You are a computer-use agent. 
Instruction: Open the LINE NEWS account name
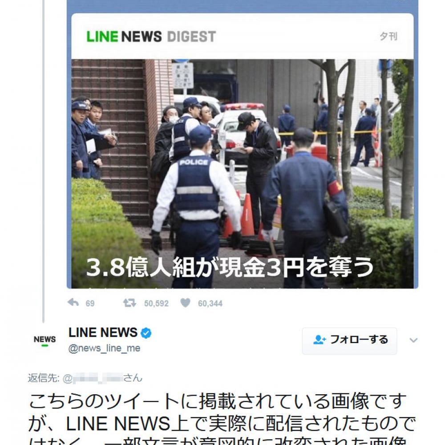(x=103, y=332)
